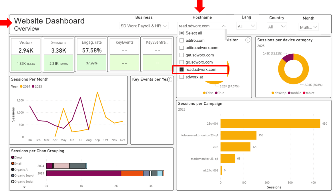Click the True legend item
Screen dimensions: 333x194
220,93
